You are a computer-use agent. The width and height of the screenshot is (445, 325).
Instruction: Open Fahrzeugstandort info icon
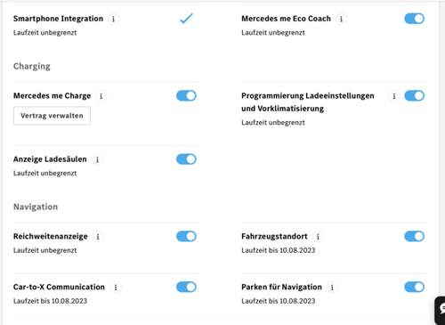click(x=318, y=237)
